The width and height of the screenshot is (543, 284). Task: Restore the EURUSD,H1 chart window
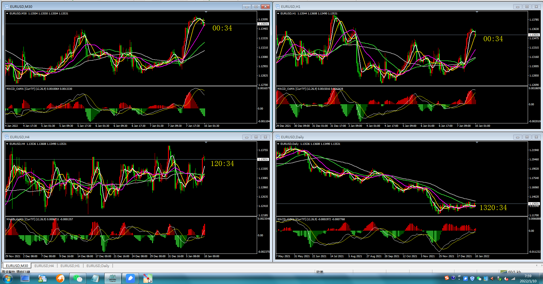(527, 6)
